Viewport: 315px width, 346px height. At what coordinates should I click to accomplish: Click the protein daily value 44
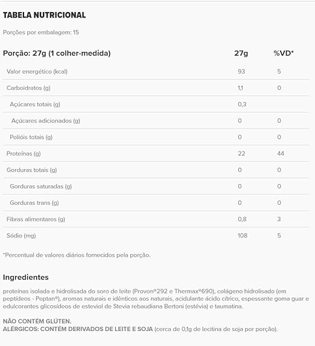(281, 153)
